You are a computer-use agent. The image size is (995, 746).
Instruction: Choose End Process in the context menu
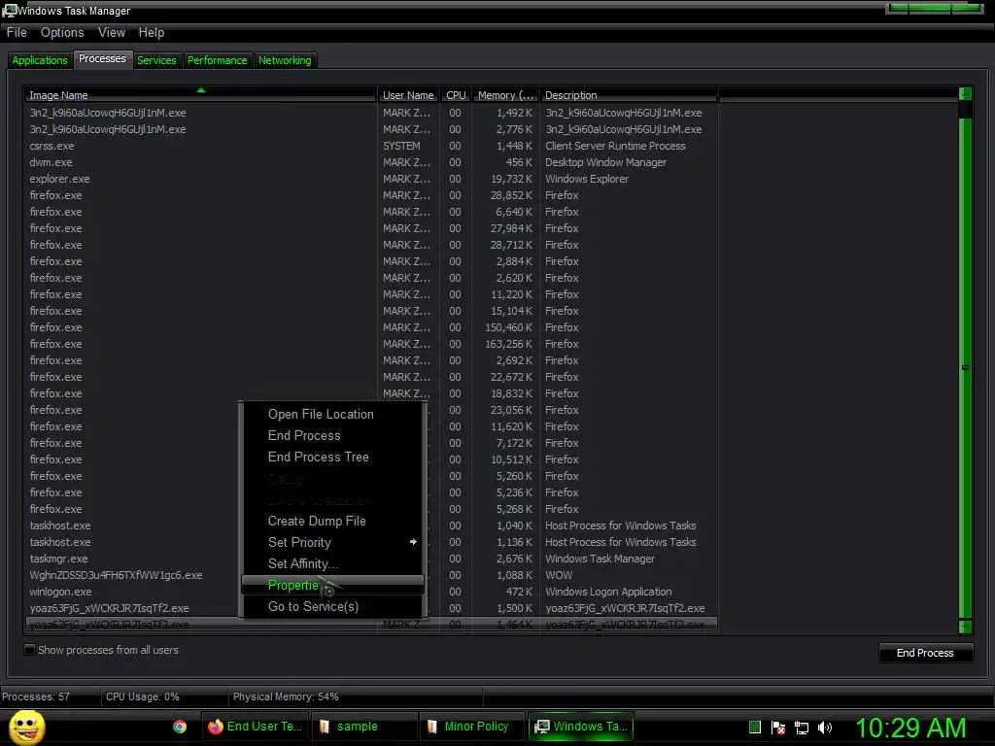point(332,436)
